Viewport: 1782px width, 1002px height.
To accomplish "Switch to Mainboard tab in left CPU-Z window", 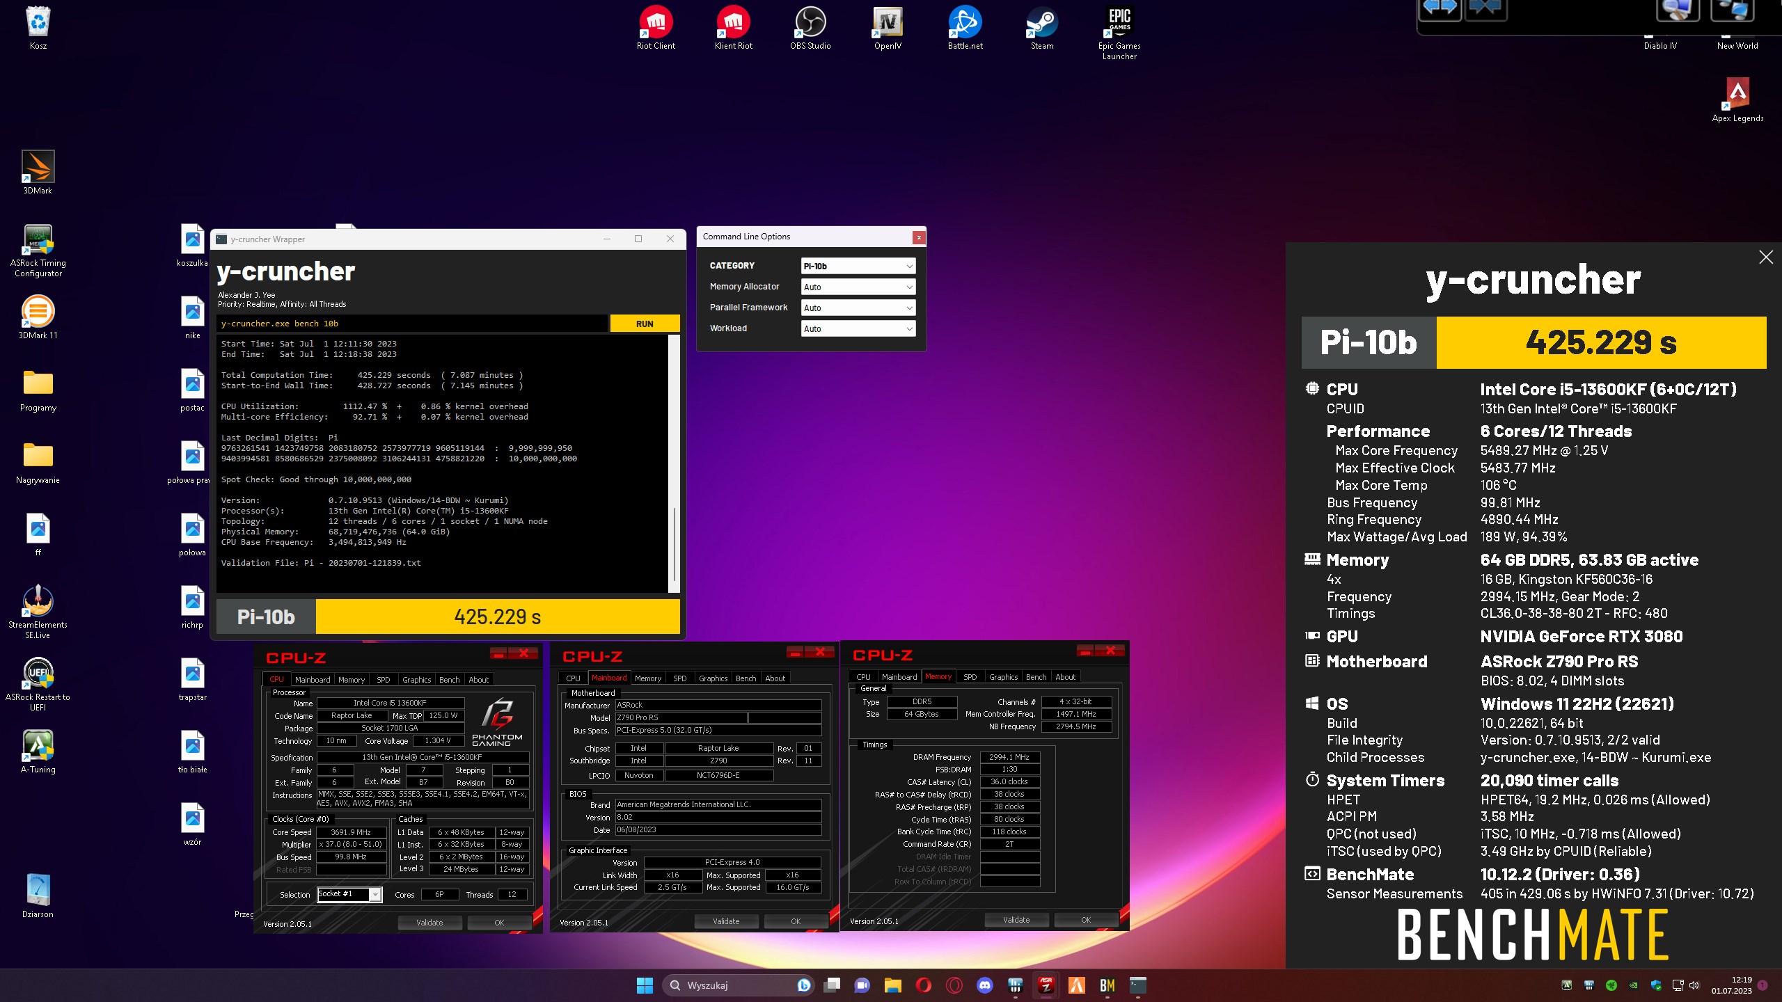I will tap(313, 680).
